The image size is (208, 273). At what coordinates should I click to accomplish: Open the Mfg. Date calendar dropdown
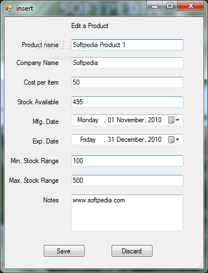(174, 120)
